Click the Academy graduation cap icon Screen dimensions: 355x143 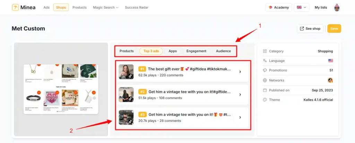tap(270, 8)
